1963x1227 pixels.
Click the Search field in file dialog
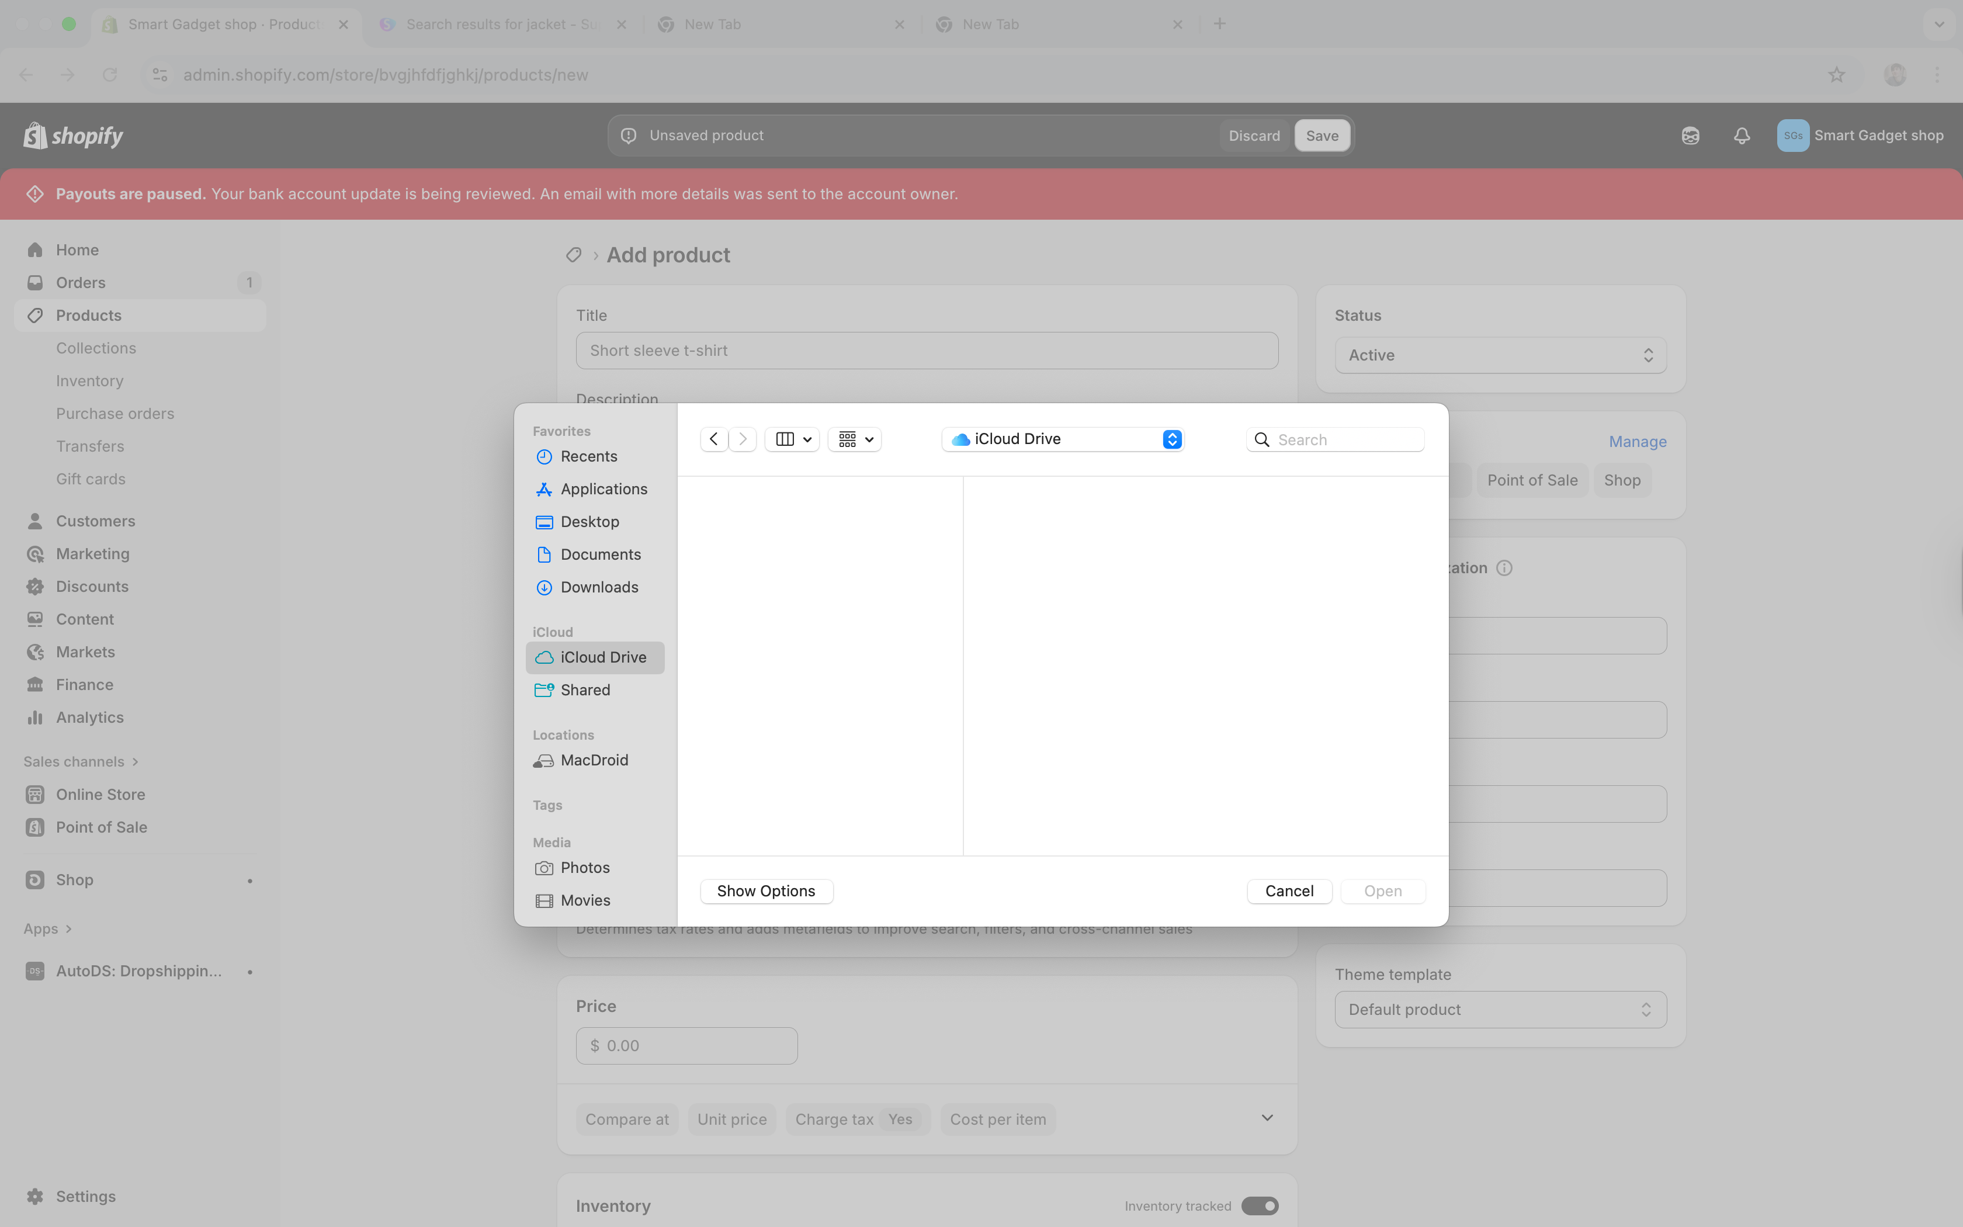(x=1347, y=440)
